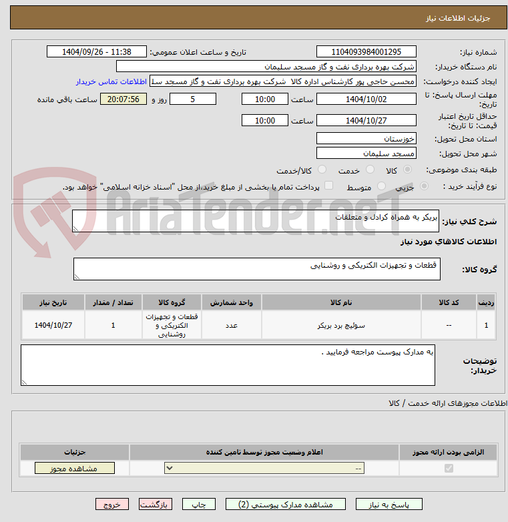The width and height of the screenshot is (508, 522).
Task: Click the تعداد / مقدار column header
Action: tap(113, 302)
